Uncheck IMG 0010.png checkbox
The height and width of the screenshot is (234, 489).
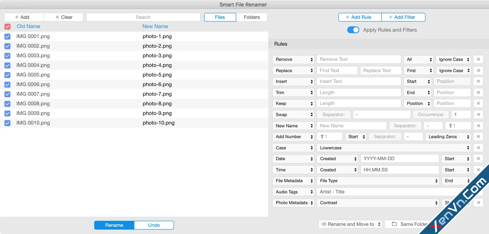tap(7, 123)
